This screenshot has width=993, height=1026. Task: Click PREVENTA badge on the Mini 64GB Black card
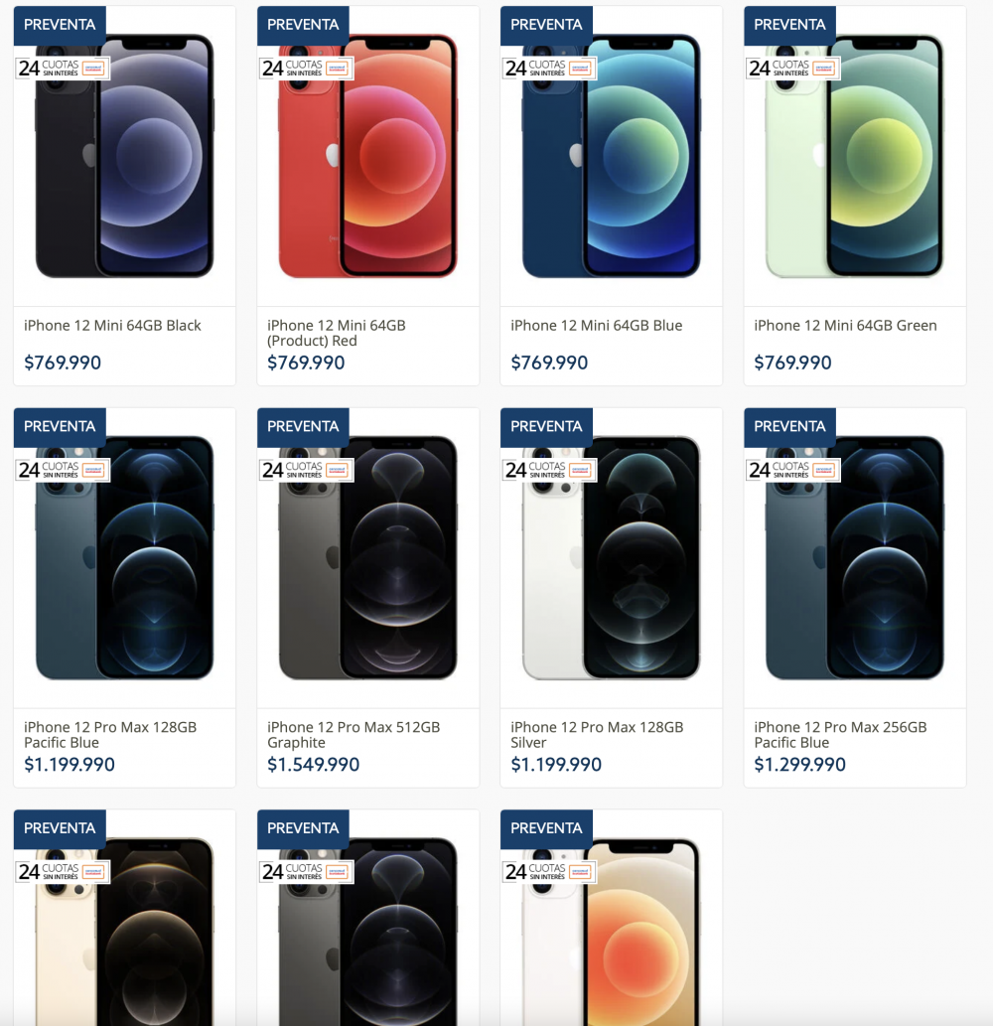(60, 25)
